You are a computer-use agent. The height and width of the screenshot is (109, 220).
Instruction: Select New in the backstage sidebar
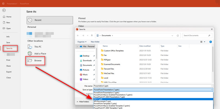(7, 23)
